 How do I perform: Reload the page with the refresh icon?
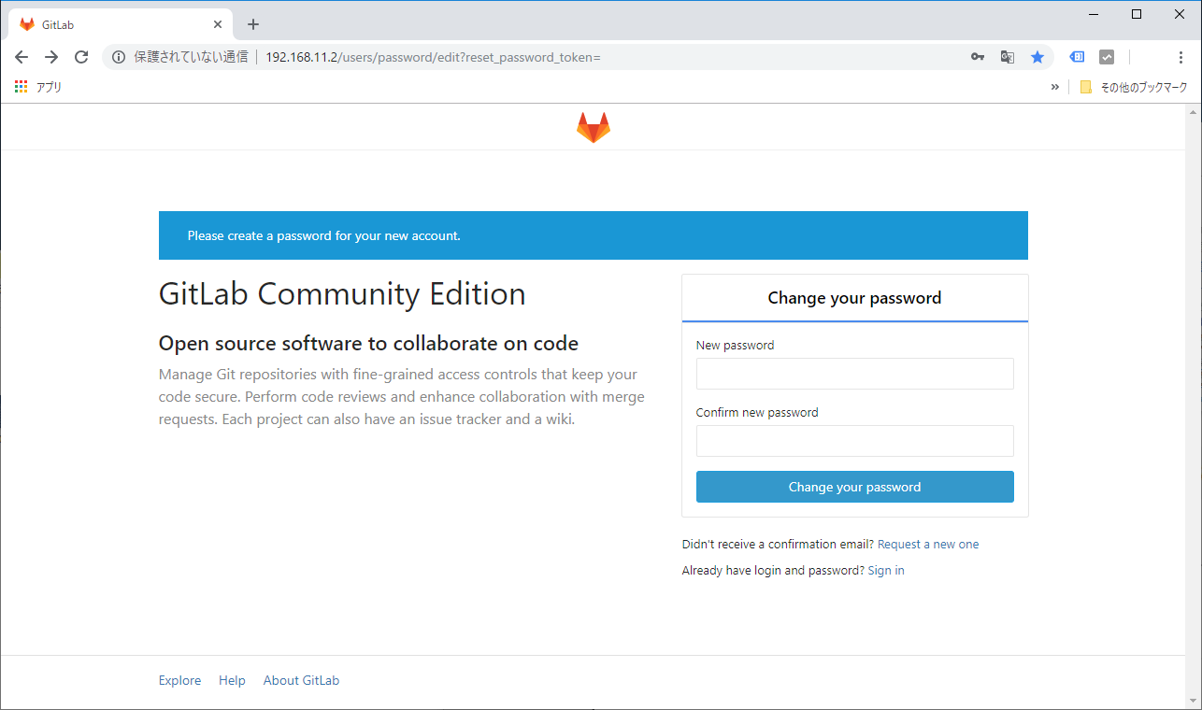tap(81, 57)
